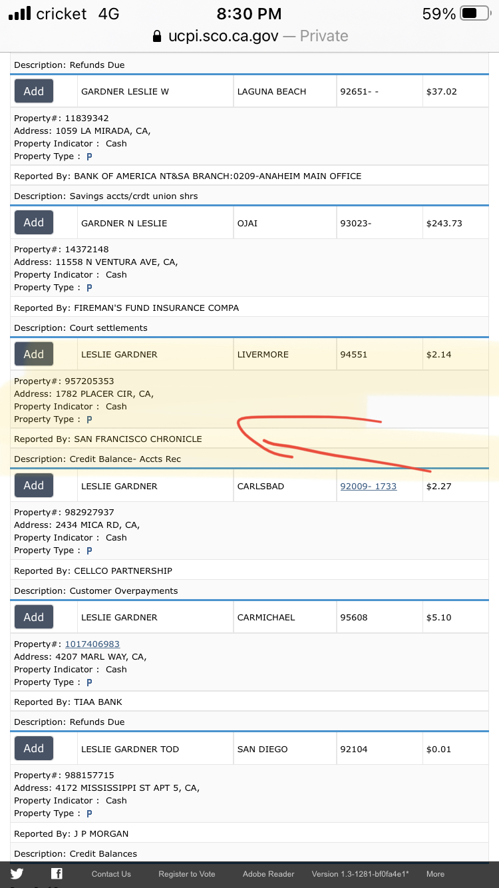
Task: Add the Carlsbad LESLIE GARDNER property
Action: pyautogui.click(x=34, y=485)
